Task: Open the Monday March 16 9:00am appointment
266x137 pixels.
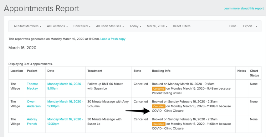Action: 65,86
